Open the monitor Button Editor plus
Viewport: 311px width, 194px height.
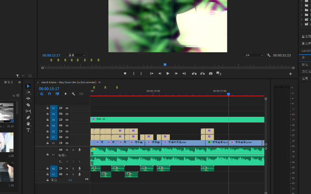click(x=290, y=74)
